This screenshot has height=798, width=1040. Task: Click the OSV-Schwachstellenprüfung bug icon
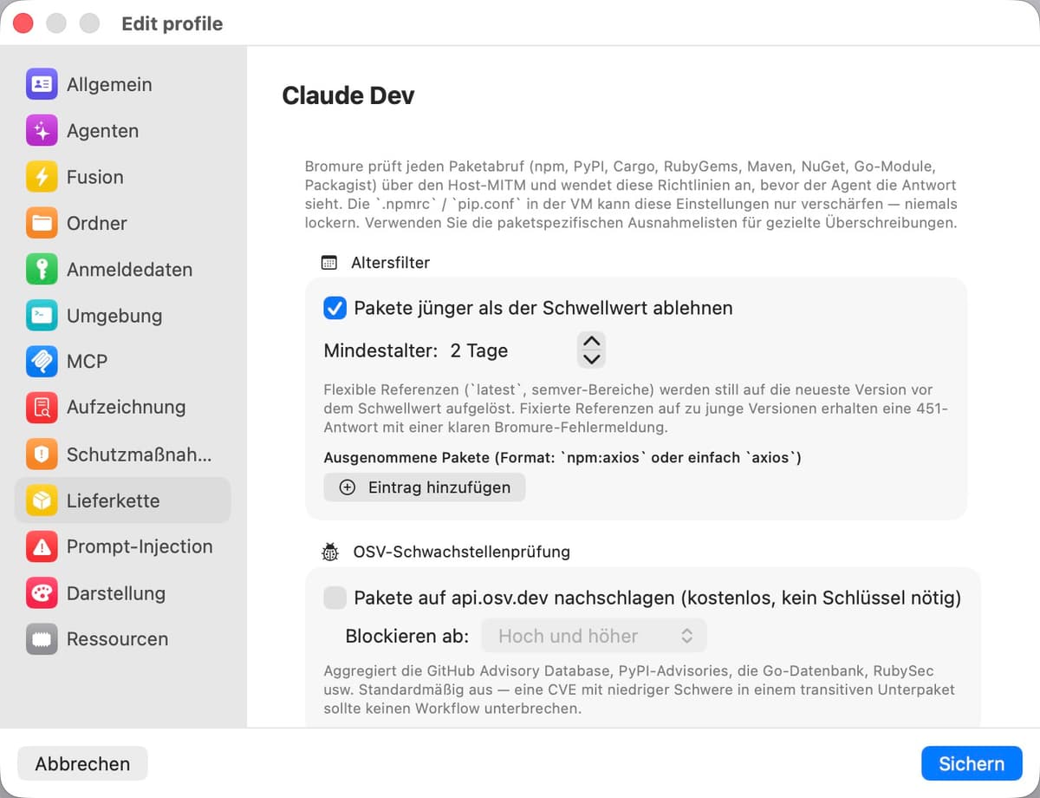[330, 552]
